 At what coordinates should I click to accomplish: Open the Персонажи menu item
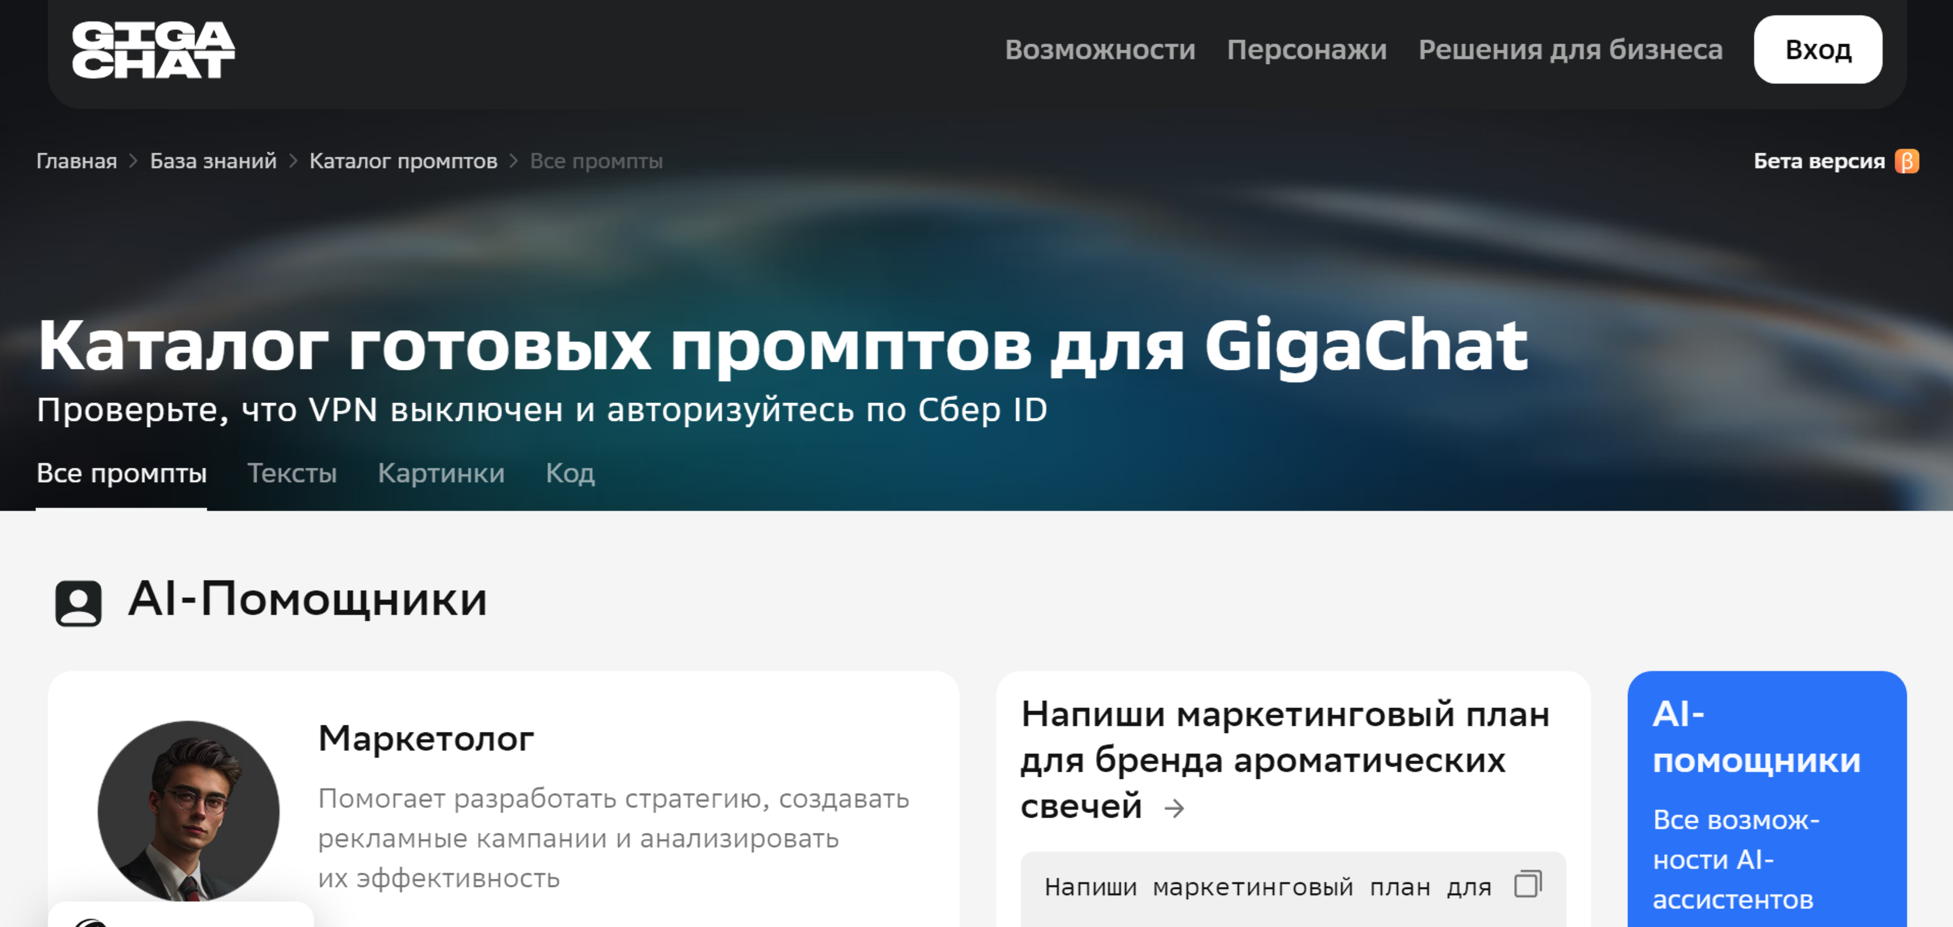1307,49
